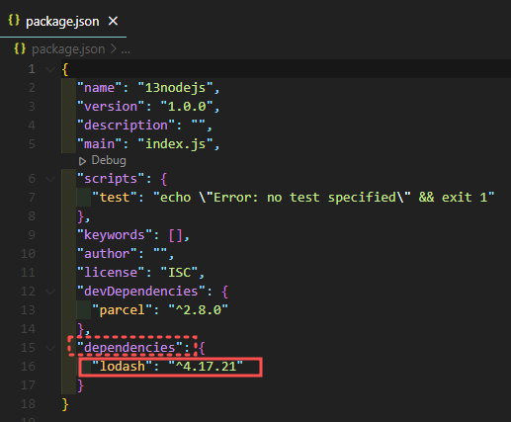Viewport: 511px width, 422px height.
Task: Click the "test" key on line 7
Action: coord(115,198)
